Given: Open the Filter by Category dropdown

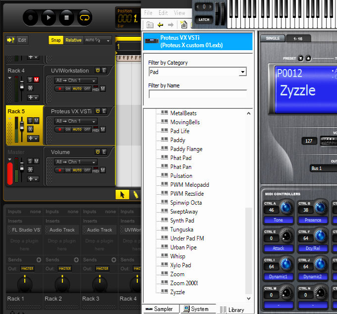Looking at the screenshot, I should coord(243,72).
